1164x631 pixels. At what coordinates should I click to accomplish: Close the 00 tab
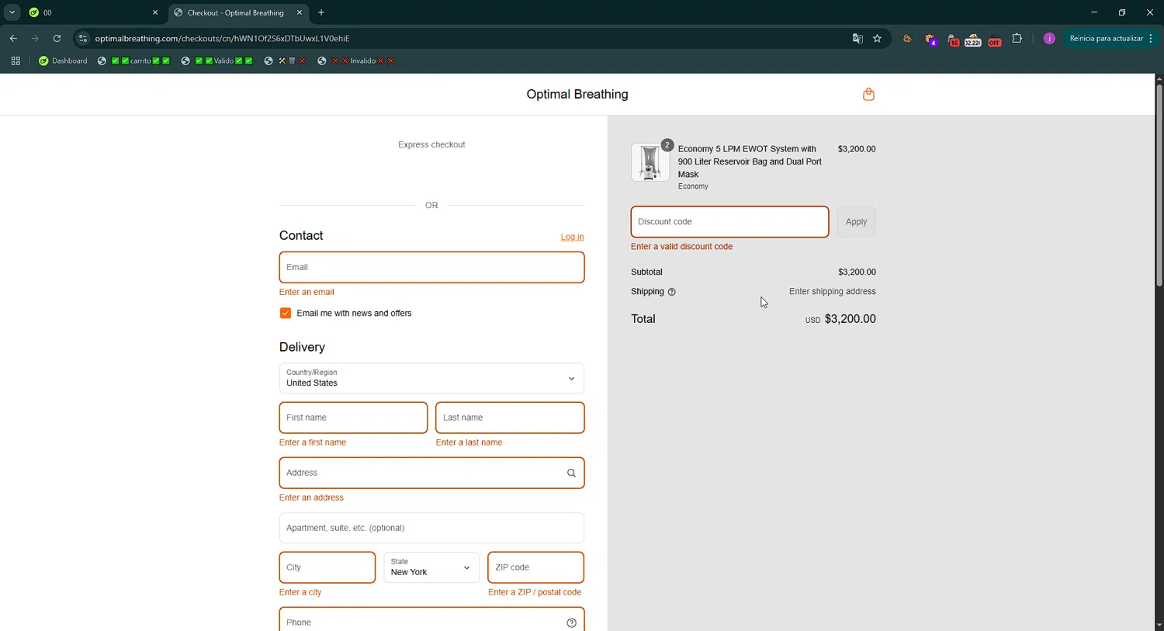154,12
